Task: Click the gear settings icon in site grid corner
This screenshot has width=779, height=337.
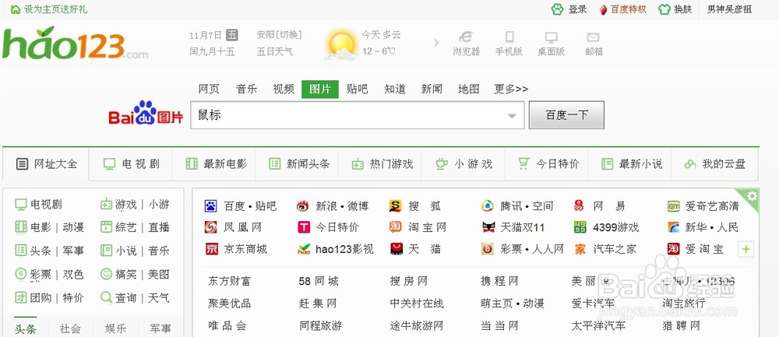Action: [x=753, y=196]
